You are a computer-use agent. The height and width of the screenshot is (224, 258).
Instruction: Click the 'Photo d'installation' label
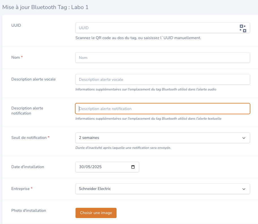[x=29, y=210]
